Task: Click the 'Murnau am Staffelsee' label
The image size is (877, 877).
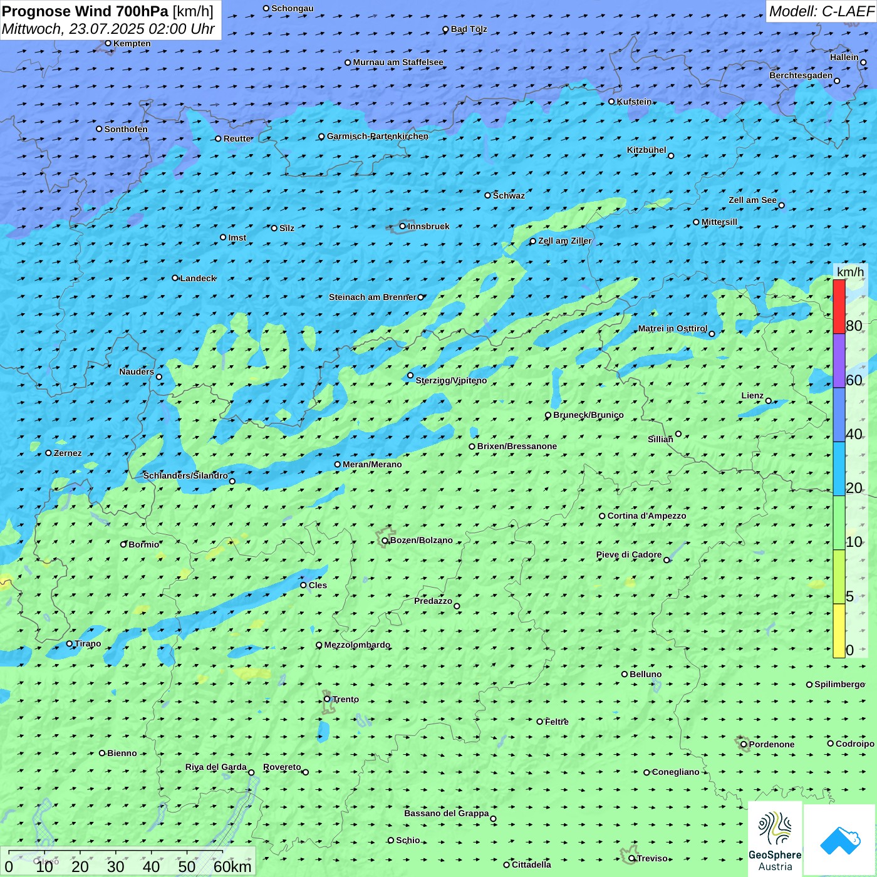Action: [398, 62]
